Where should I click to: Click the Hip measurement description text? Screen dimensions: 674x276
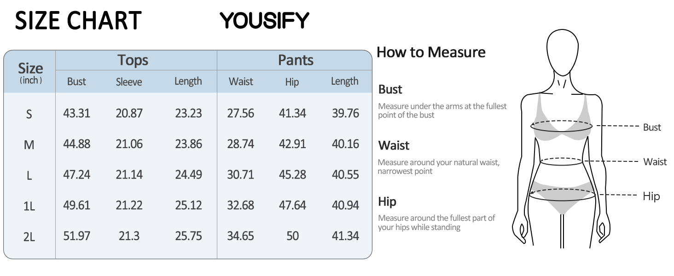point(436,223)
